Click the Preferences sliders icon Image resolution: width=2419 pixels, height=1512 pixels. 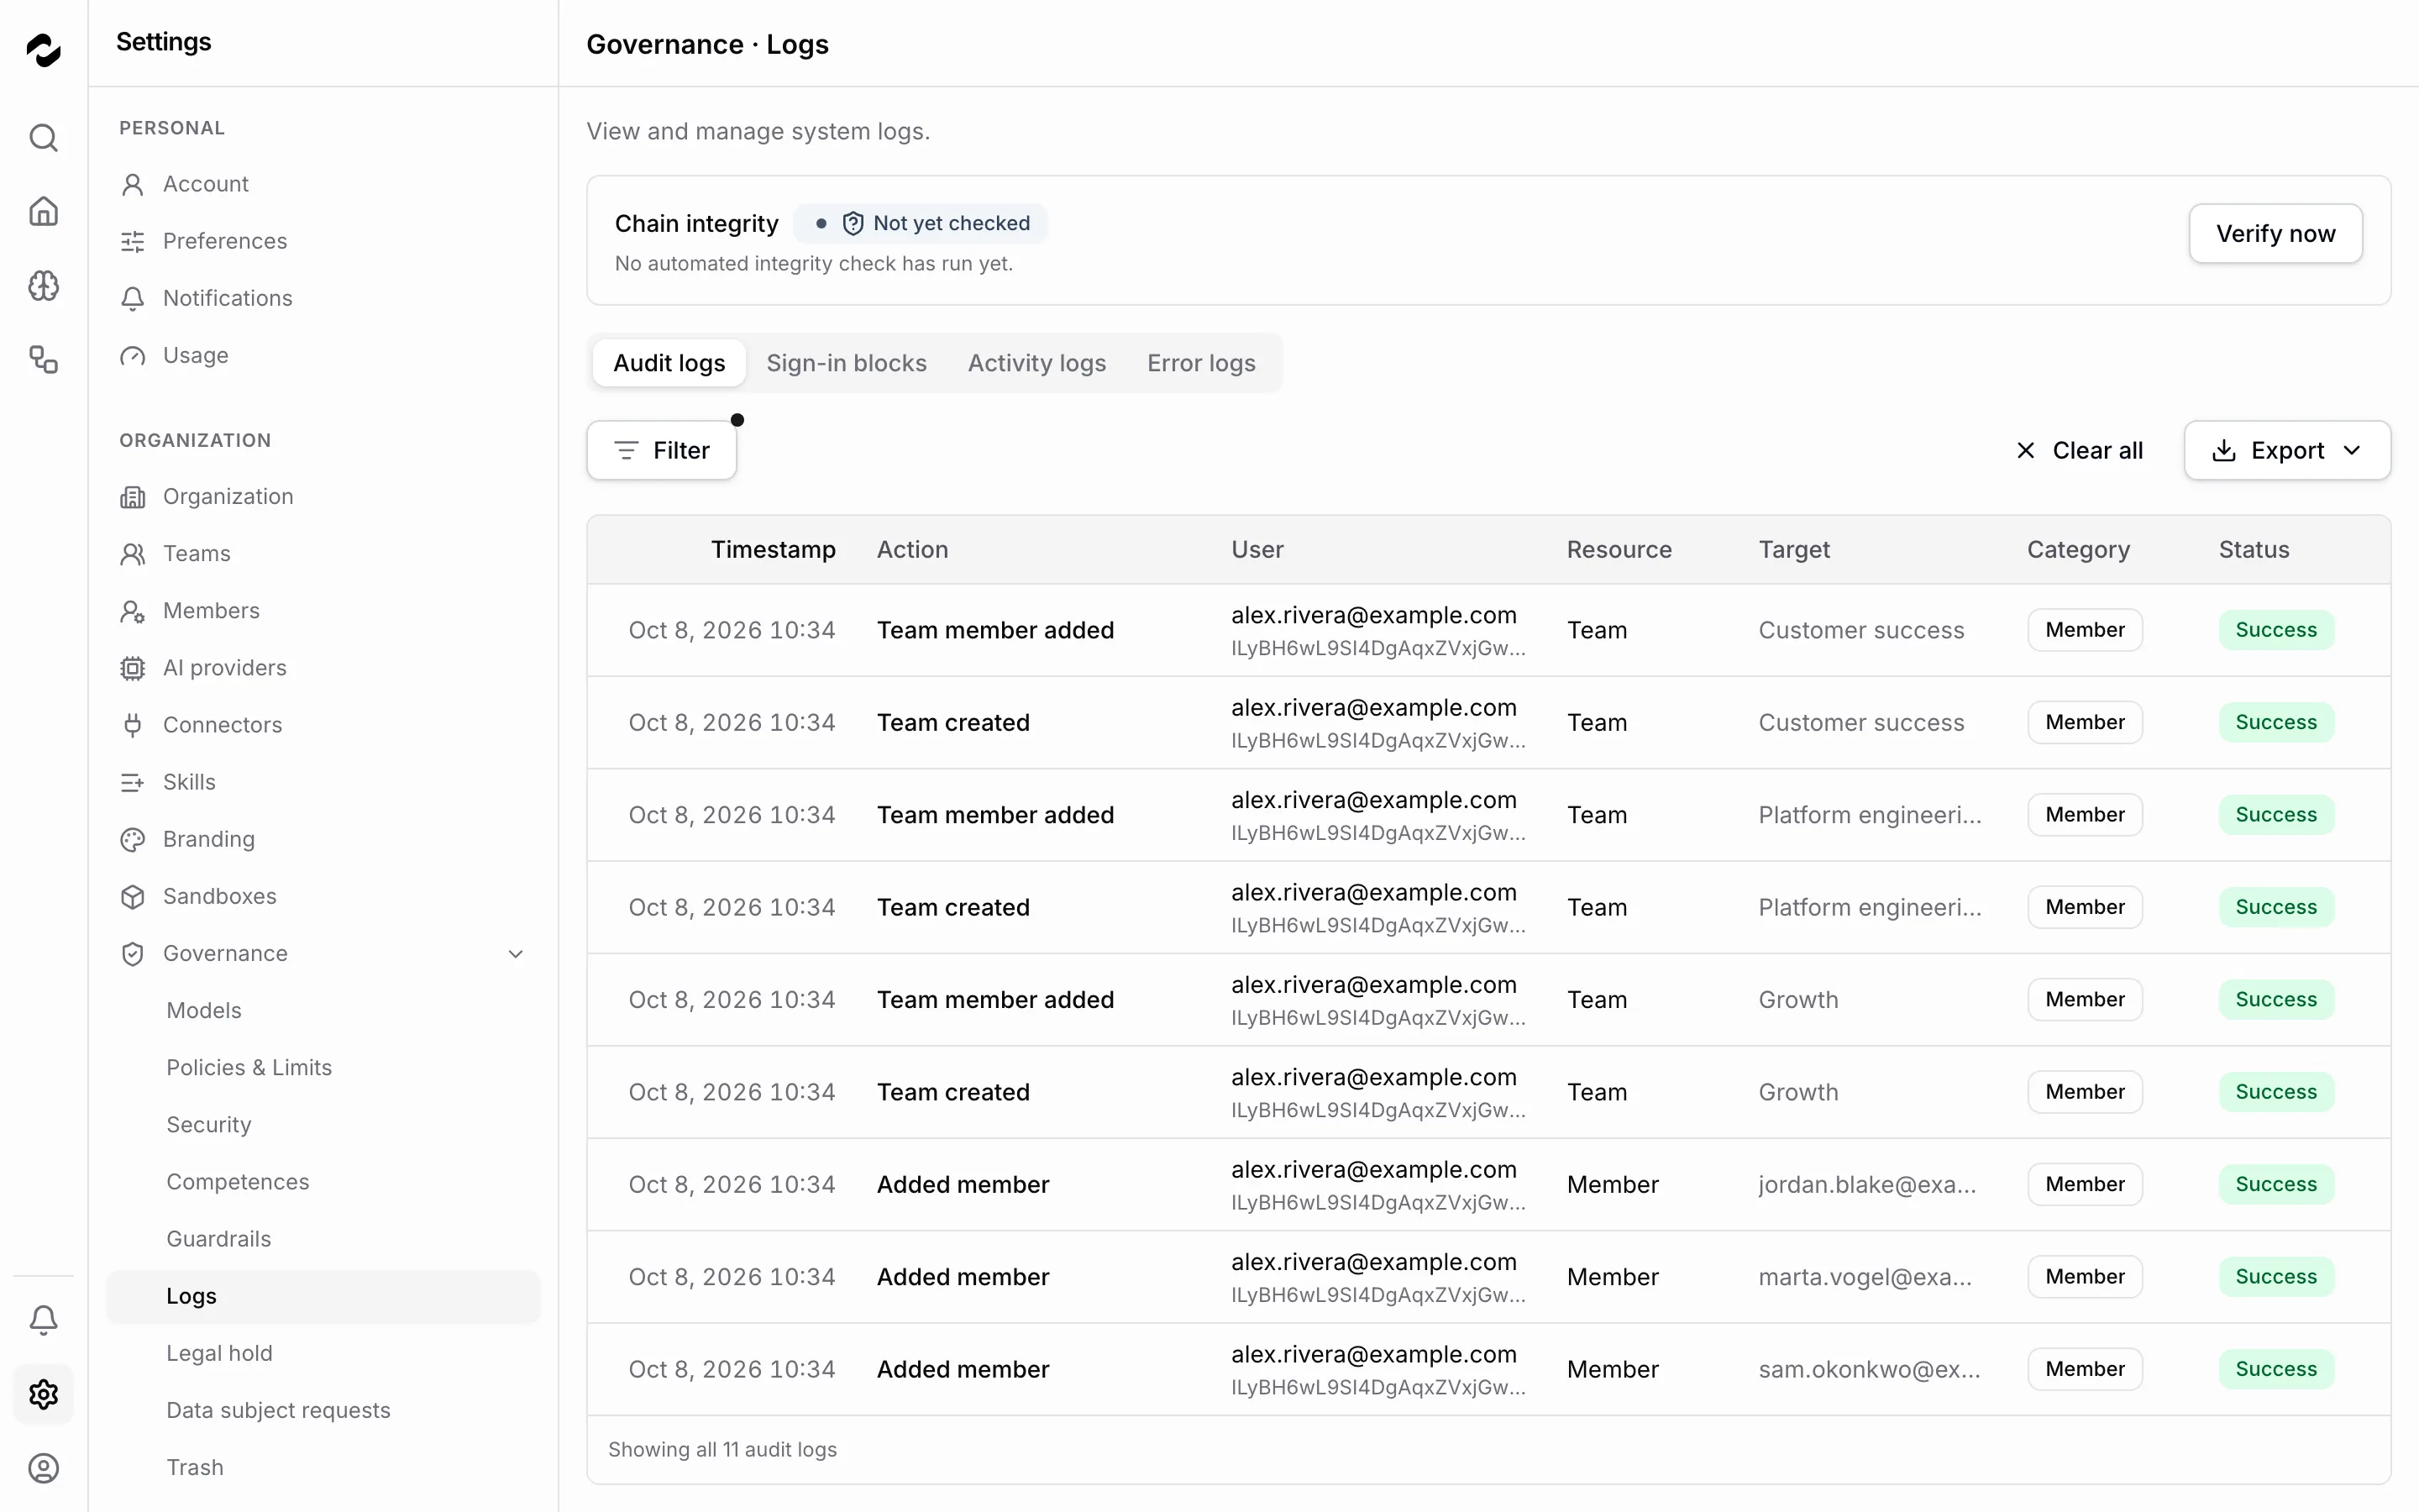132,241
